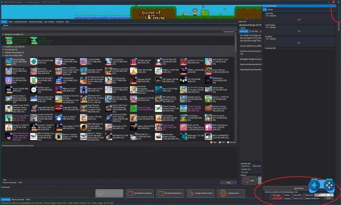Image resolution: width=341 pixels, height=205 pixels.
Task: Open the delay start date-time dropdown
Action: [331, 195]
